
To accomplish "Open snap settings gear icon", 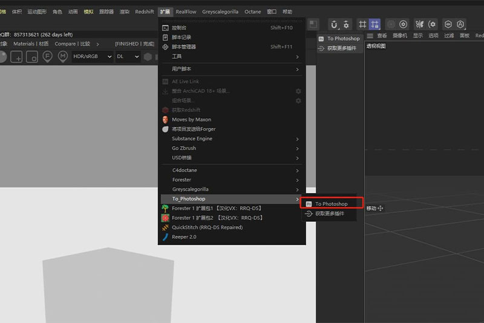I will point(346,24).
